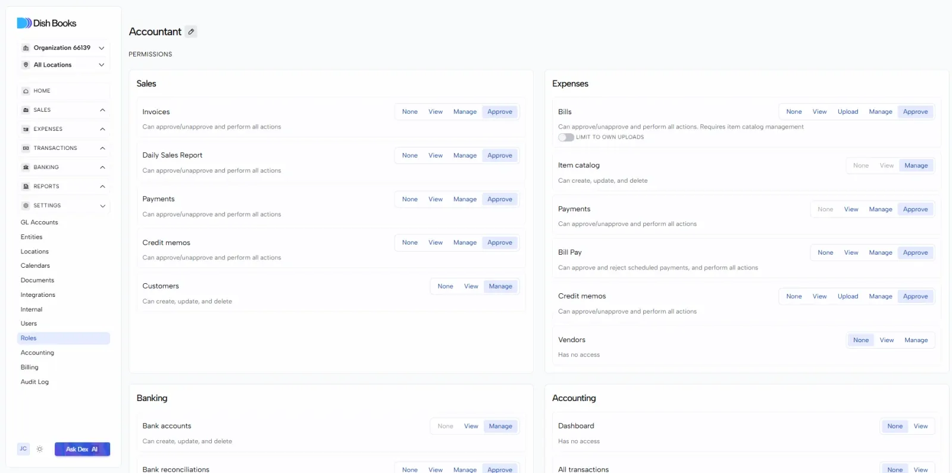952x473 pixels.
Task: Click the PERMISSIONS heading text
Action: coord(151,54)
